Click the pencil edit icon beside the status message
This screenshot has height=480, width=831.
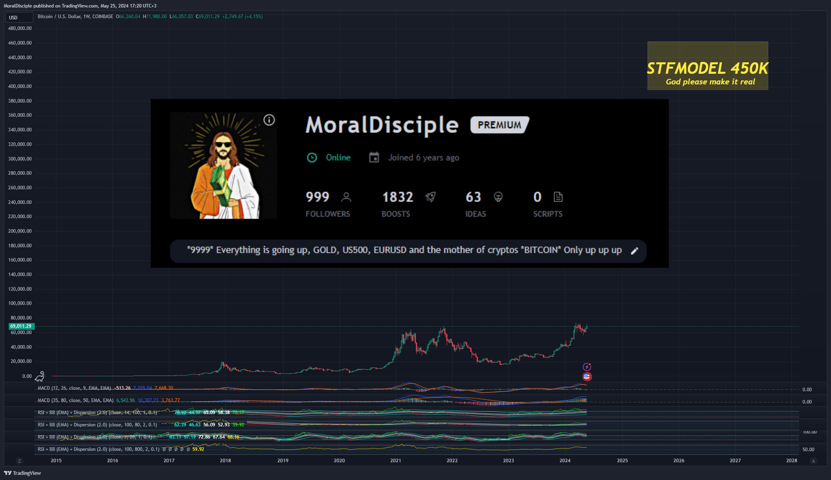click(634, 251)
